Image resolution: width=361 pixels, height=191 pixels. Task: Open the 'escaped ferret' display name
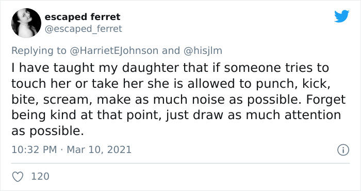[x=83, y=17]
